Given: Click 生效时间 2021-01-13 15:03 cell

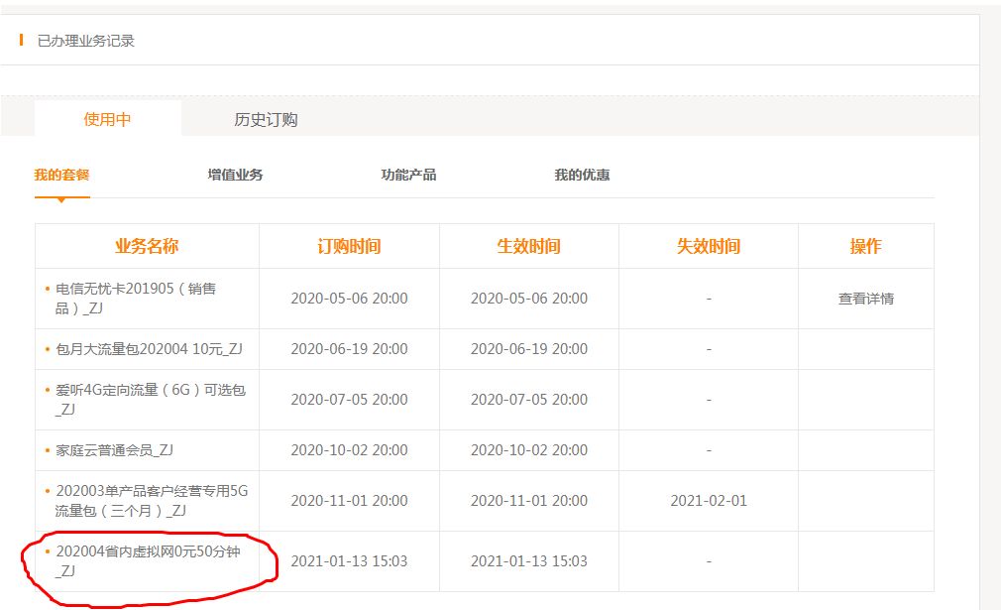Looking at the screenshot, I should pyautogui.click(x=529, y=560).
